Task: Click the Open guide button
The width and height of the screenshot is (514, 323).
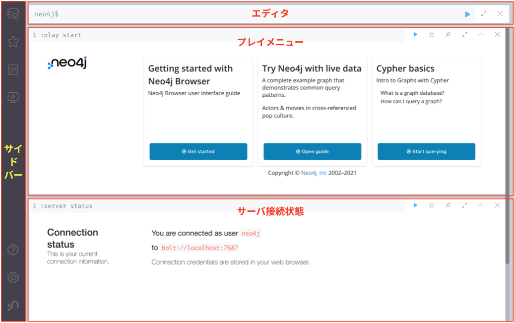Action: coord(312,152)
